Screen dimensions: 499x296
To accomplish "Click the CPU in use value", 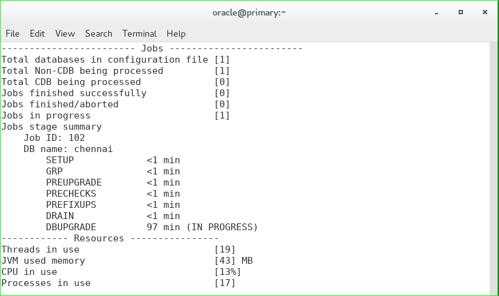I will pyautogui.click(x=227, y=272).
